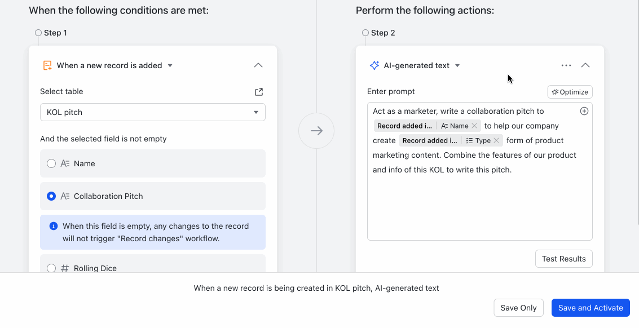Open the Step 2 more options menu
This screenshot has height=328, width=639.
click(x=566, y=65)
